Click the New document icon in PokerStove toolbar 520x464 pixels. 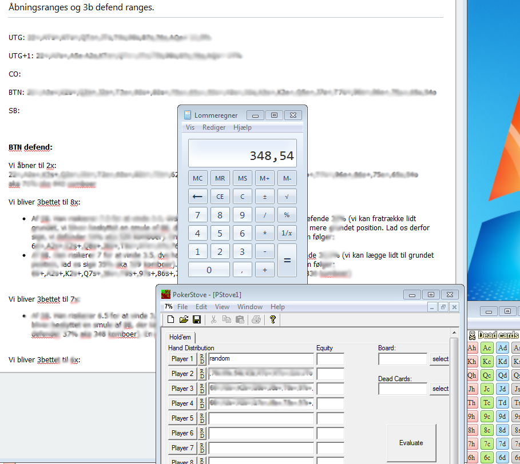click(171, 319)
